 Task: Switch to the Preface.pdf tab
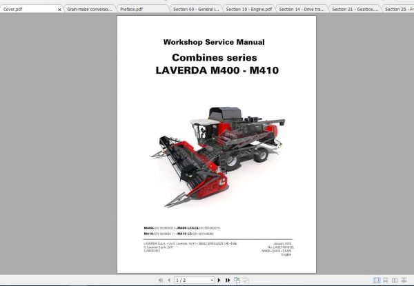(x=143, y=9)
